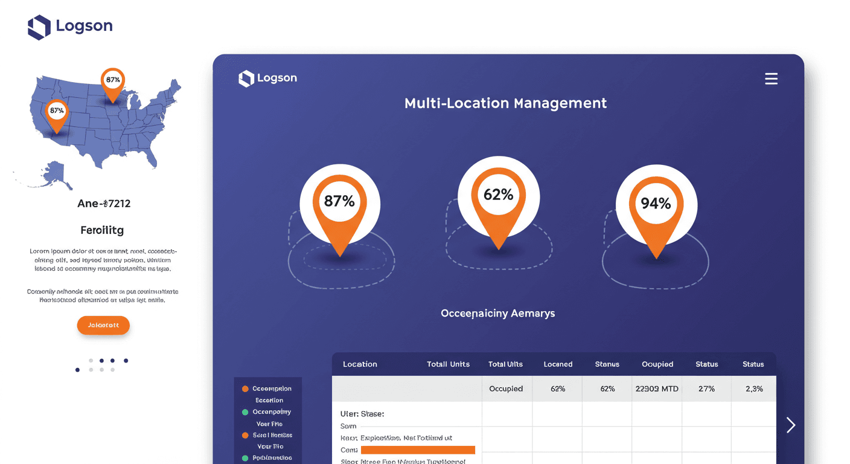Click the Occepaiciny Aemarys subheading

click(498, 314)
